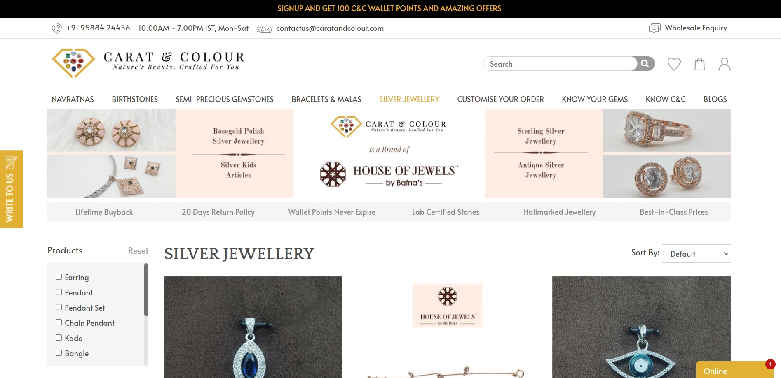Open the user account icon

724,64
